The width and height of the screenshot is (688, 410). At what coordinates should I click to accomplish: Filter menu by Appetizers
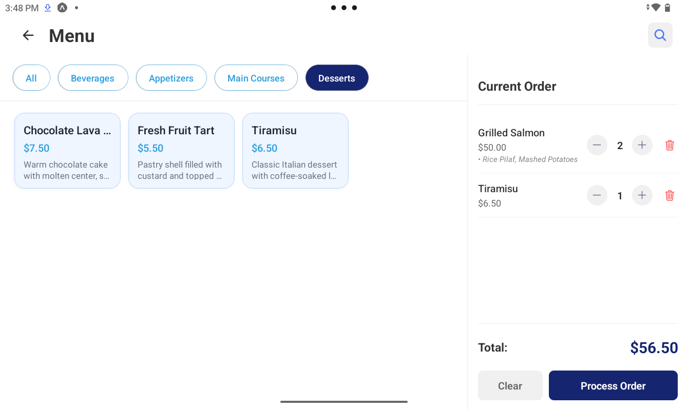(x=171, y=78)
